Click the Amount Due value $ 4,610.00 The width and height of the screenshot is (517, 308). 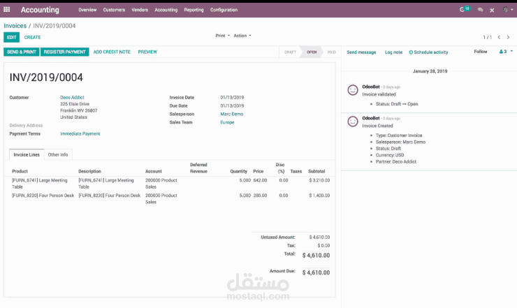pyautogui.click(x=316, y=272)
